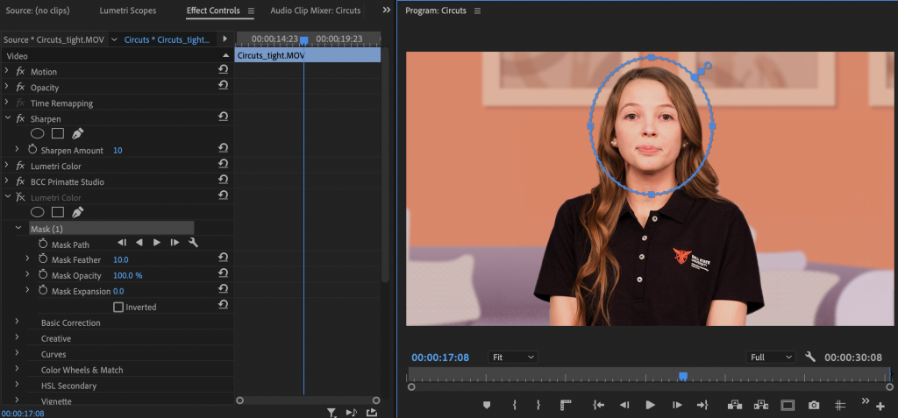This screenshot has width=898, height=418.
Task: Switch to the Lumetri Scopes tab
Action: point(126,11)
